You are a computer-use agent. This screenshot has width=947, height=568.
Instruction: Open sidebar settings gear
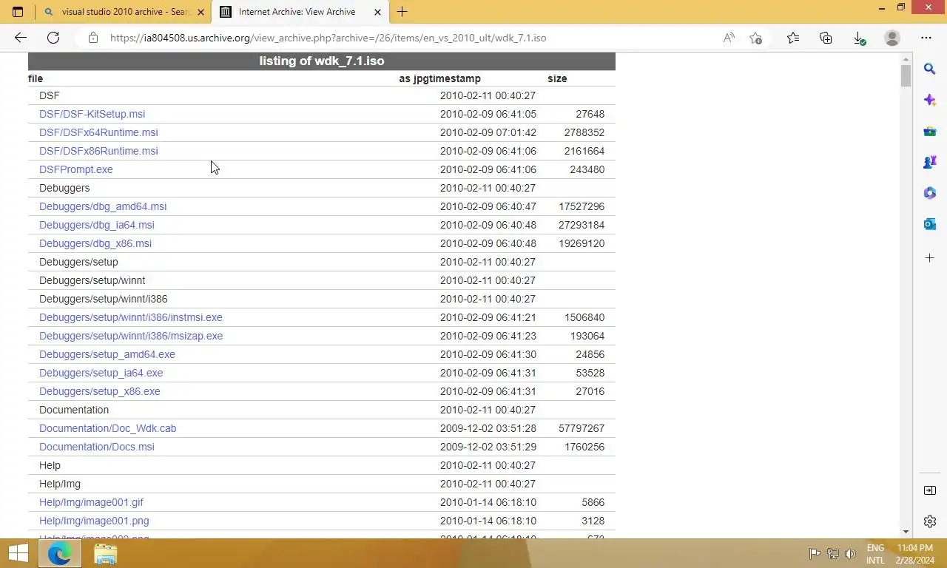[x=930, y=521]
